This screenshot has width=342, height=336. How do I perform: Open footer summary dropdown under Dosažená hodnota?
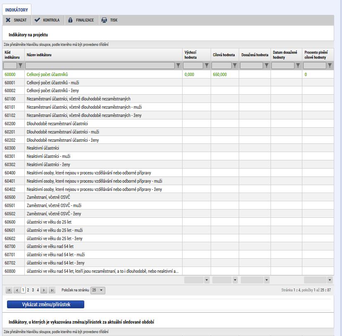click(x=266, y=280)
